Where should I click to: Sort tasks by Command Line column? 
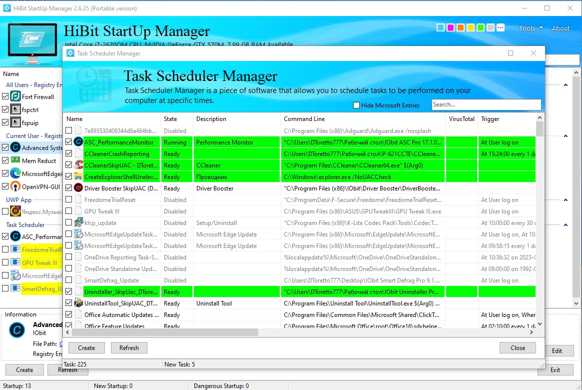click(363, 119)
